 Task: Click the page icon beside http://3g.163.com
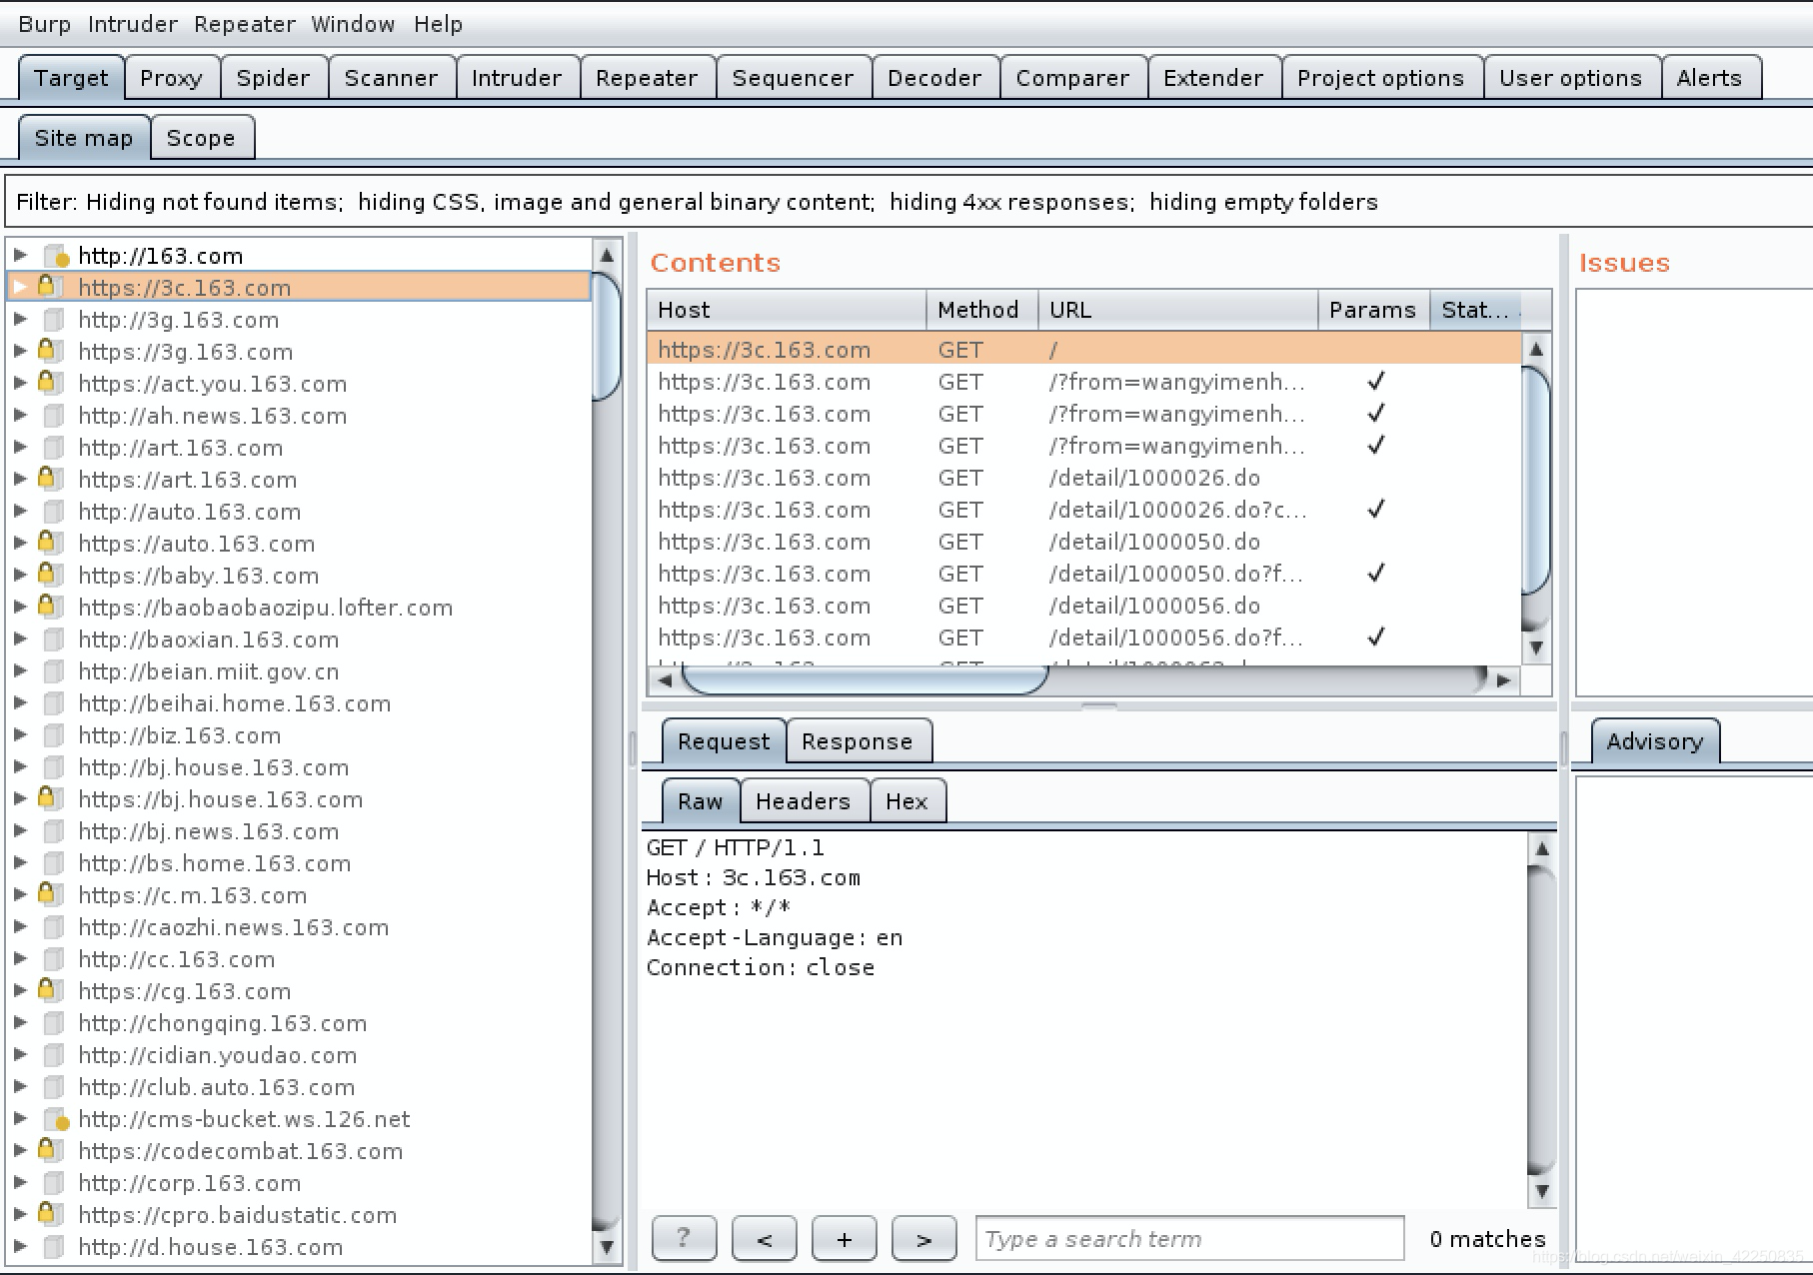55,320
